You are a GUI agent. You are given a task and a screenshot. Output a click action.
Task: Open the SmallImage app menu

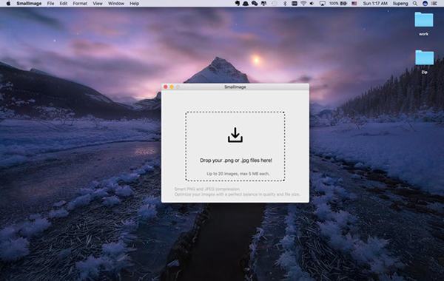(29, 4)
